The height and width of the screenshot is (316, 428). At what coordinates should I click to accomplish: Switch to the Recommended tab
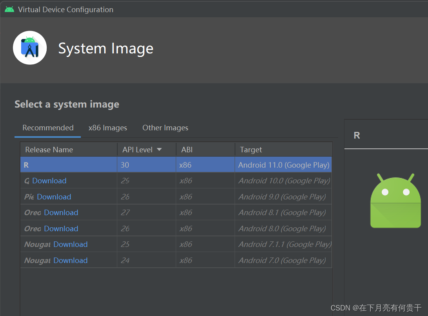(48, 128)
